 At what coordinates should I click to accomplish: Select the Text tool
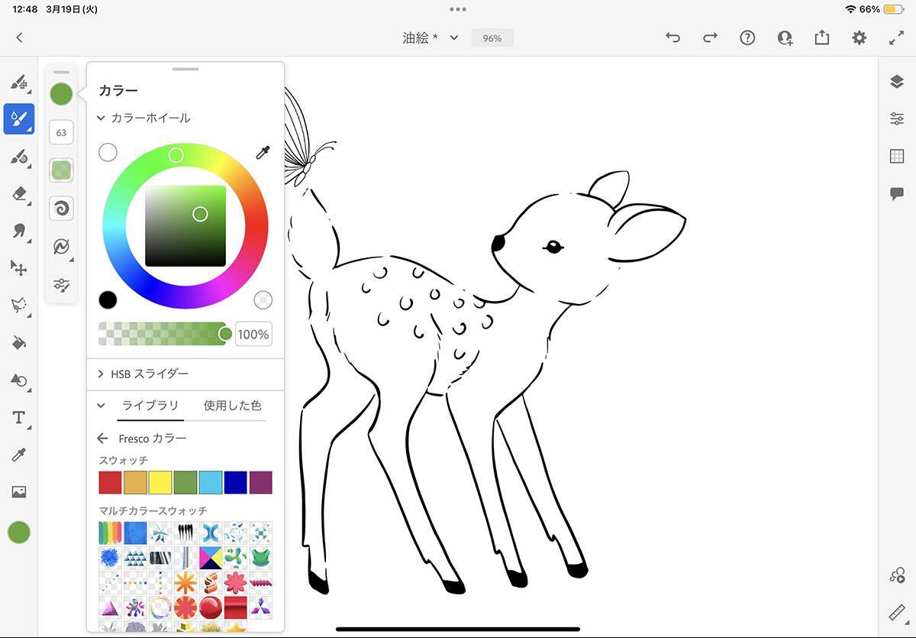pos(19,417)
